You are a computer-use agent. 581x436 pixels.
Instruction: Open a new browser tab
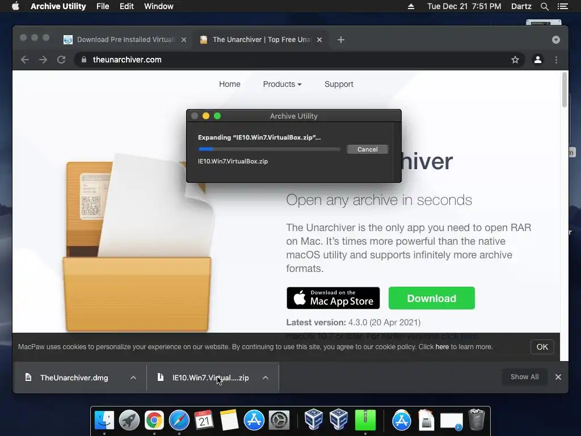pos(341,40)
